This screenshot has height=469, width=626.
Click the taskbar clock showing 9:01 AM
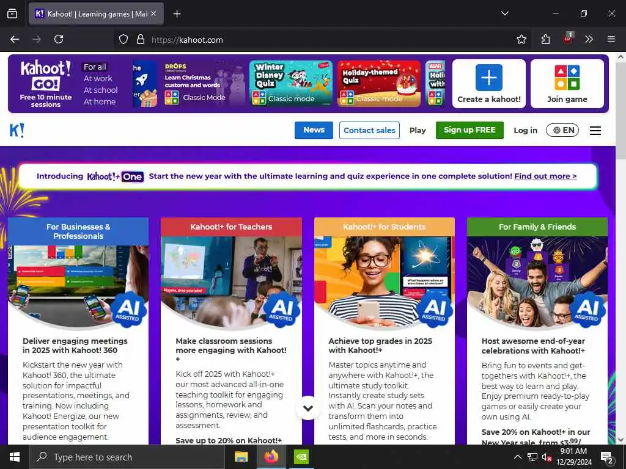(574, 457)
